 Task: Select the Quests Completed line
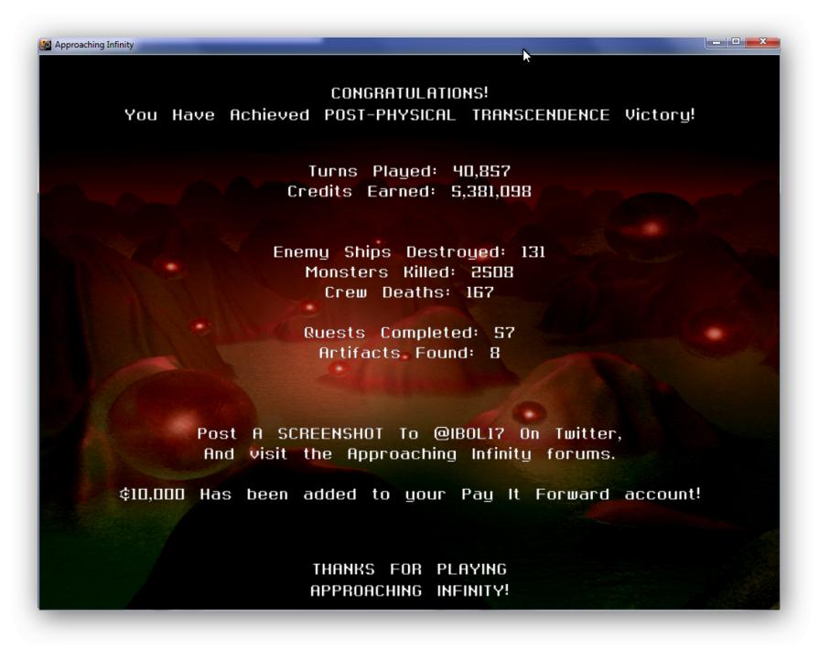point(409,332)
